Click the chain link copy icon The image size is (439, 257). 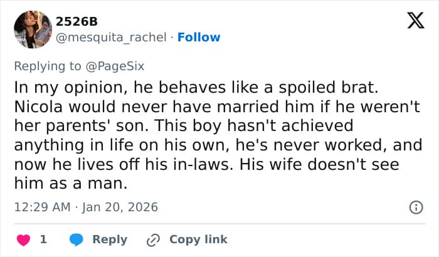[153, 239]
